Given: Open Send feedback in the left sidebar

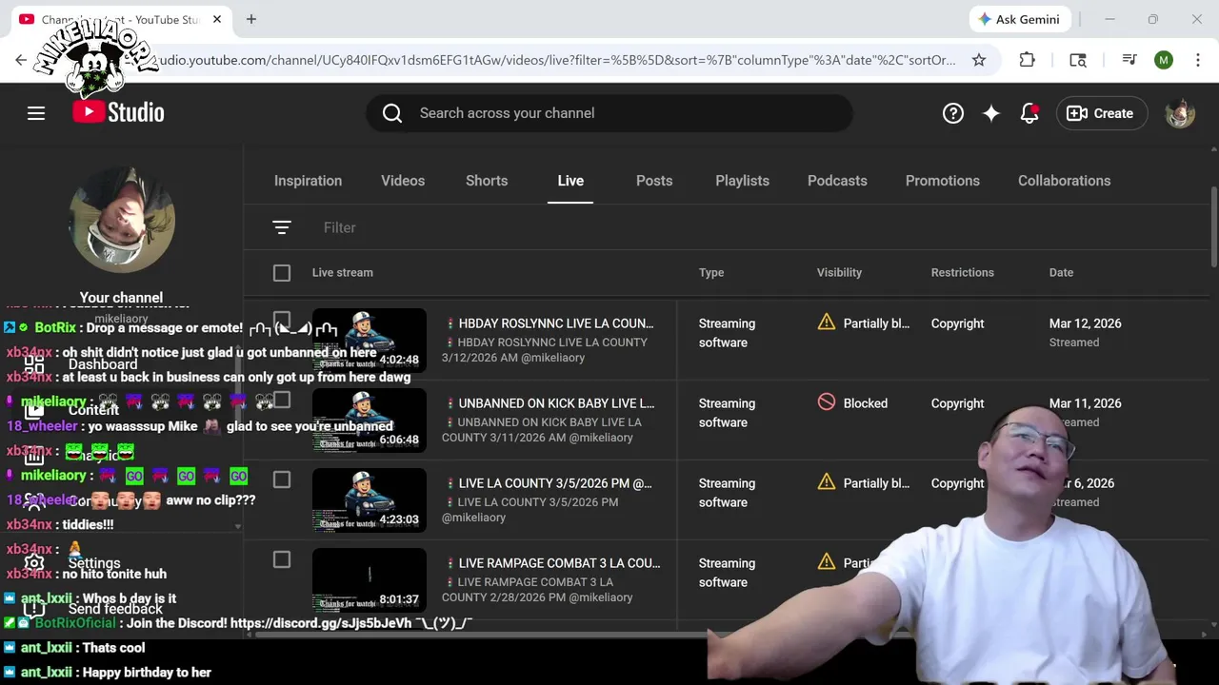Looking at the screenshot, I should [115, 609].
